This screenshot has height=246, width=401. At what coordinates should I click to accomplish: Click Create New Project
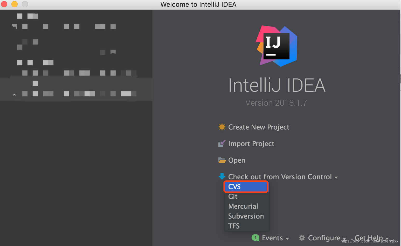pos(259,127)
